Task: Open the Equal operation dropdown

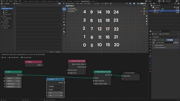Action: point(56,89)
